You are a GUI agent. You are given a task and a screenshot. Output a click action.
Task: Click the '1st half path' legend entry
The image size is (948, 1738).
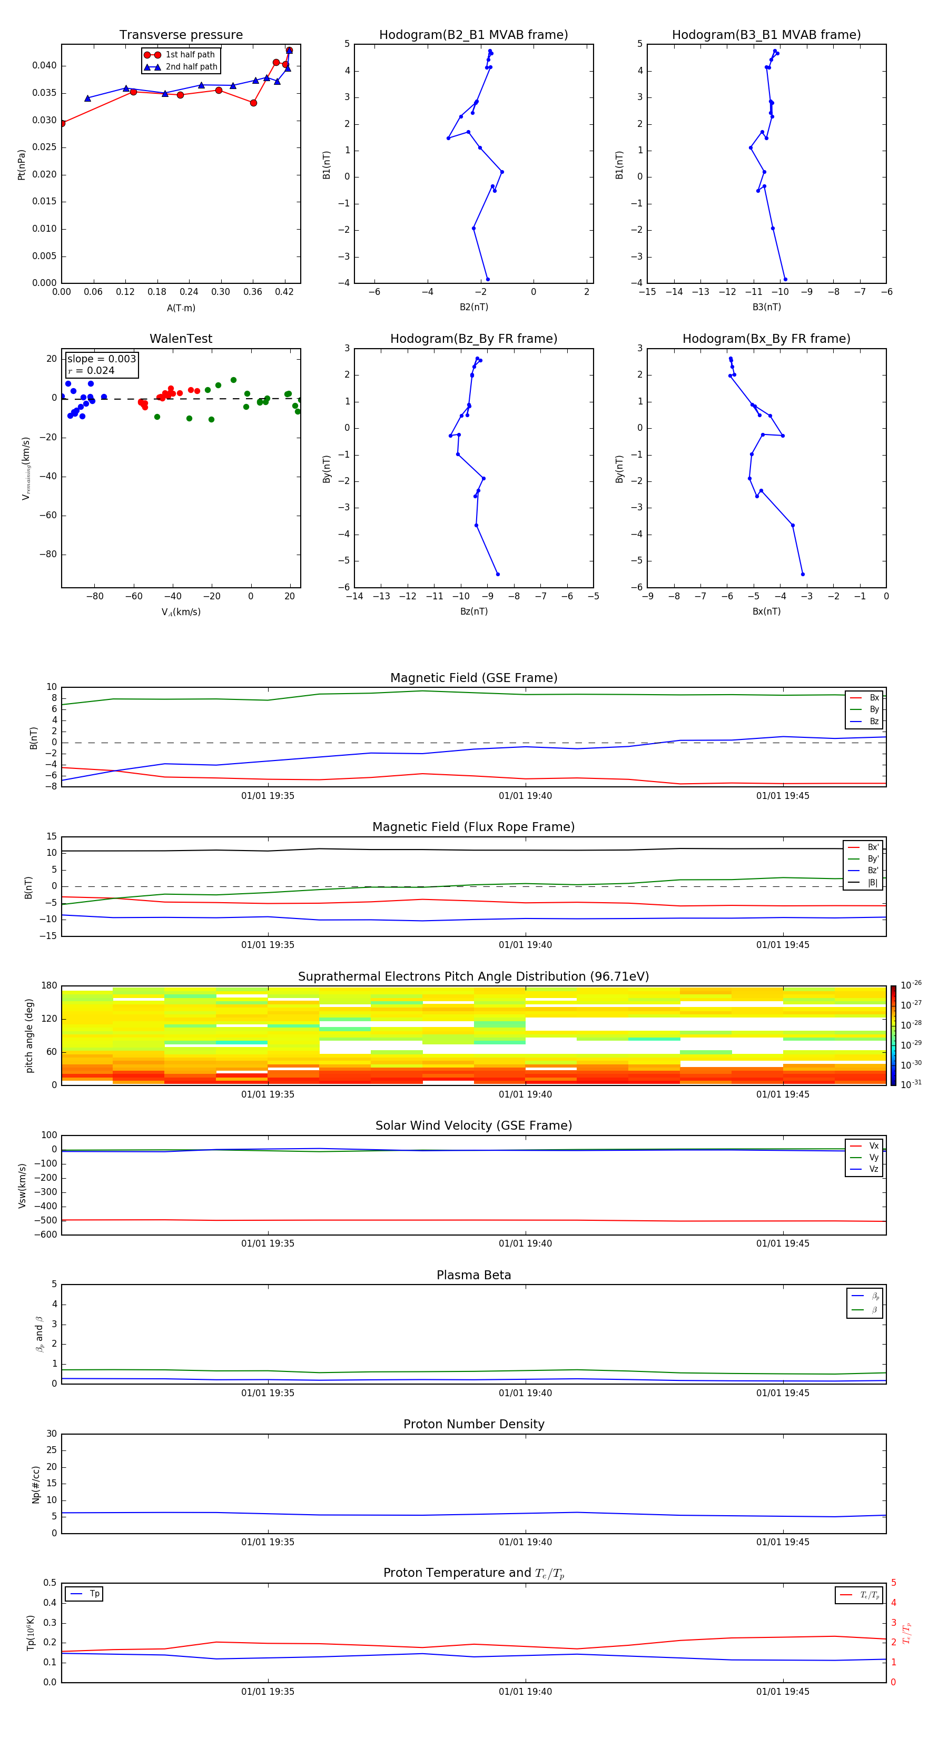click(x=180, y=55)
